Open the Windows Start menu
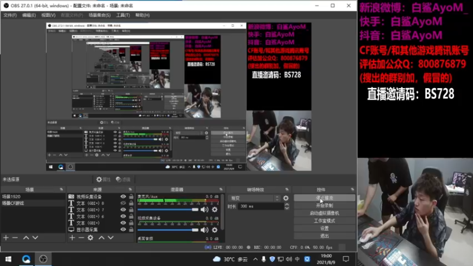 coord(8,259)
